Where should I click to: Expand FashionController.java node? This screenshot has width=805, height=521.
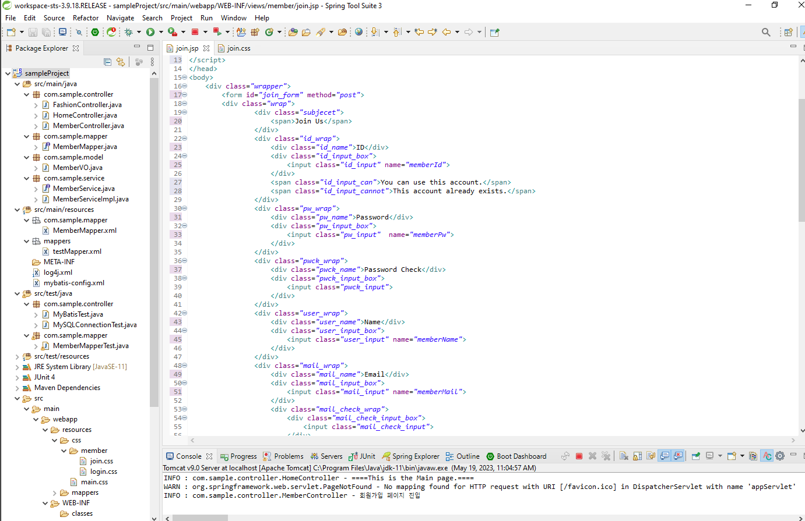(x=36, y=105)
